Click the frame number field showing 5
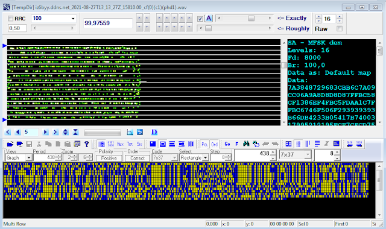Image resolution: width=386 pixels, height=229 pixels. point(31,133)
